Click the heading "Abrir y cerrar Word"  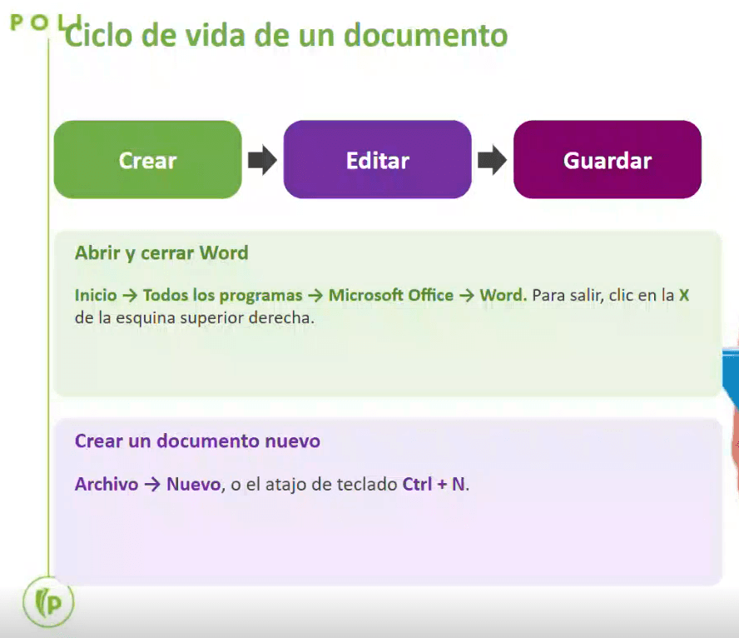point(161,253)
